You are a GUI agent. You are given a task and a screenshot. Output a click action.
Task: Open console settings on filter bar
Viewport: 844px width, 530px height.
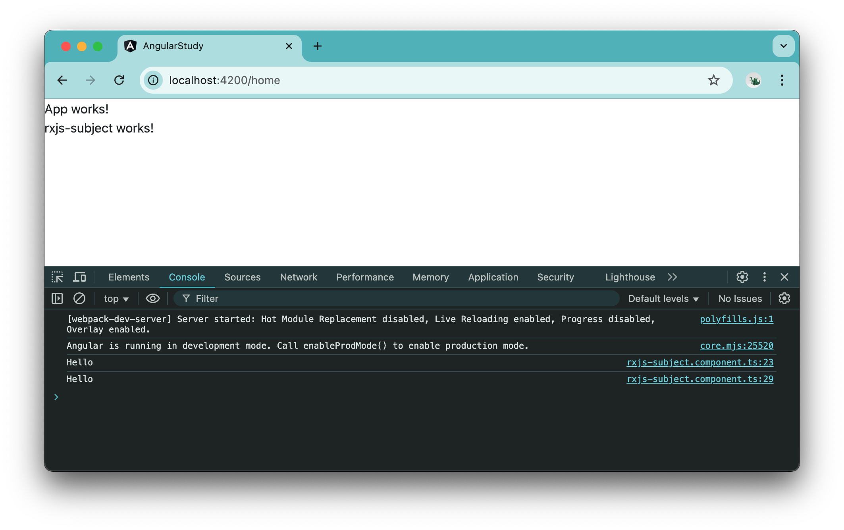pos(785,298)
